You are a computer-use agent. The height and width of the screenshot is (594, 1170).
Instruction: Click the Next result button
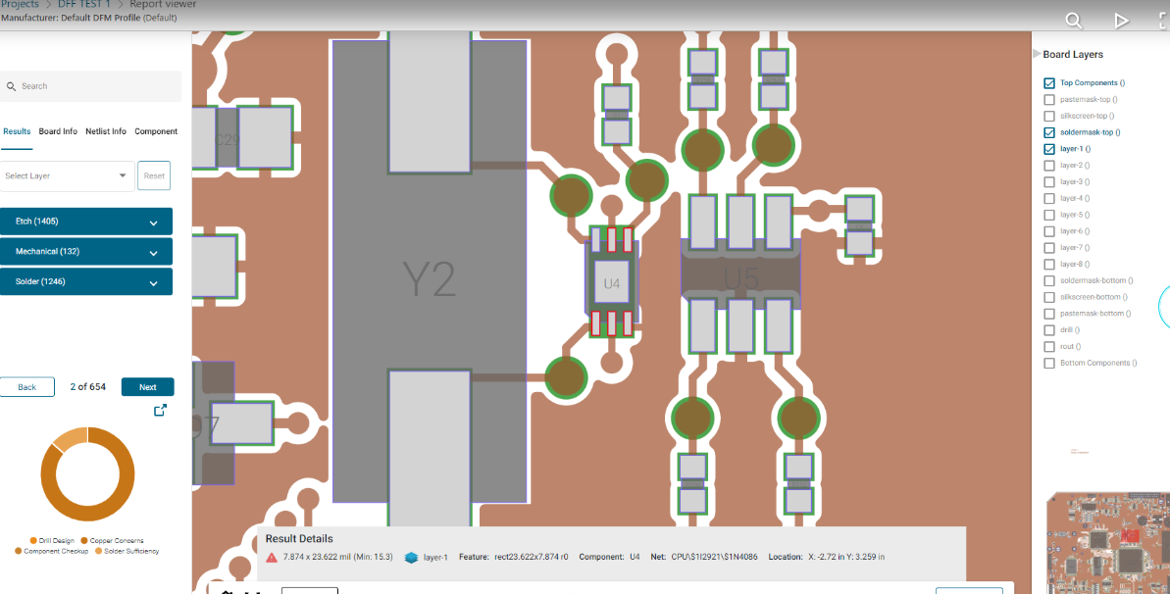[147, 387]
